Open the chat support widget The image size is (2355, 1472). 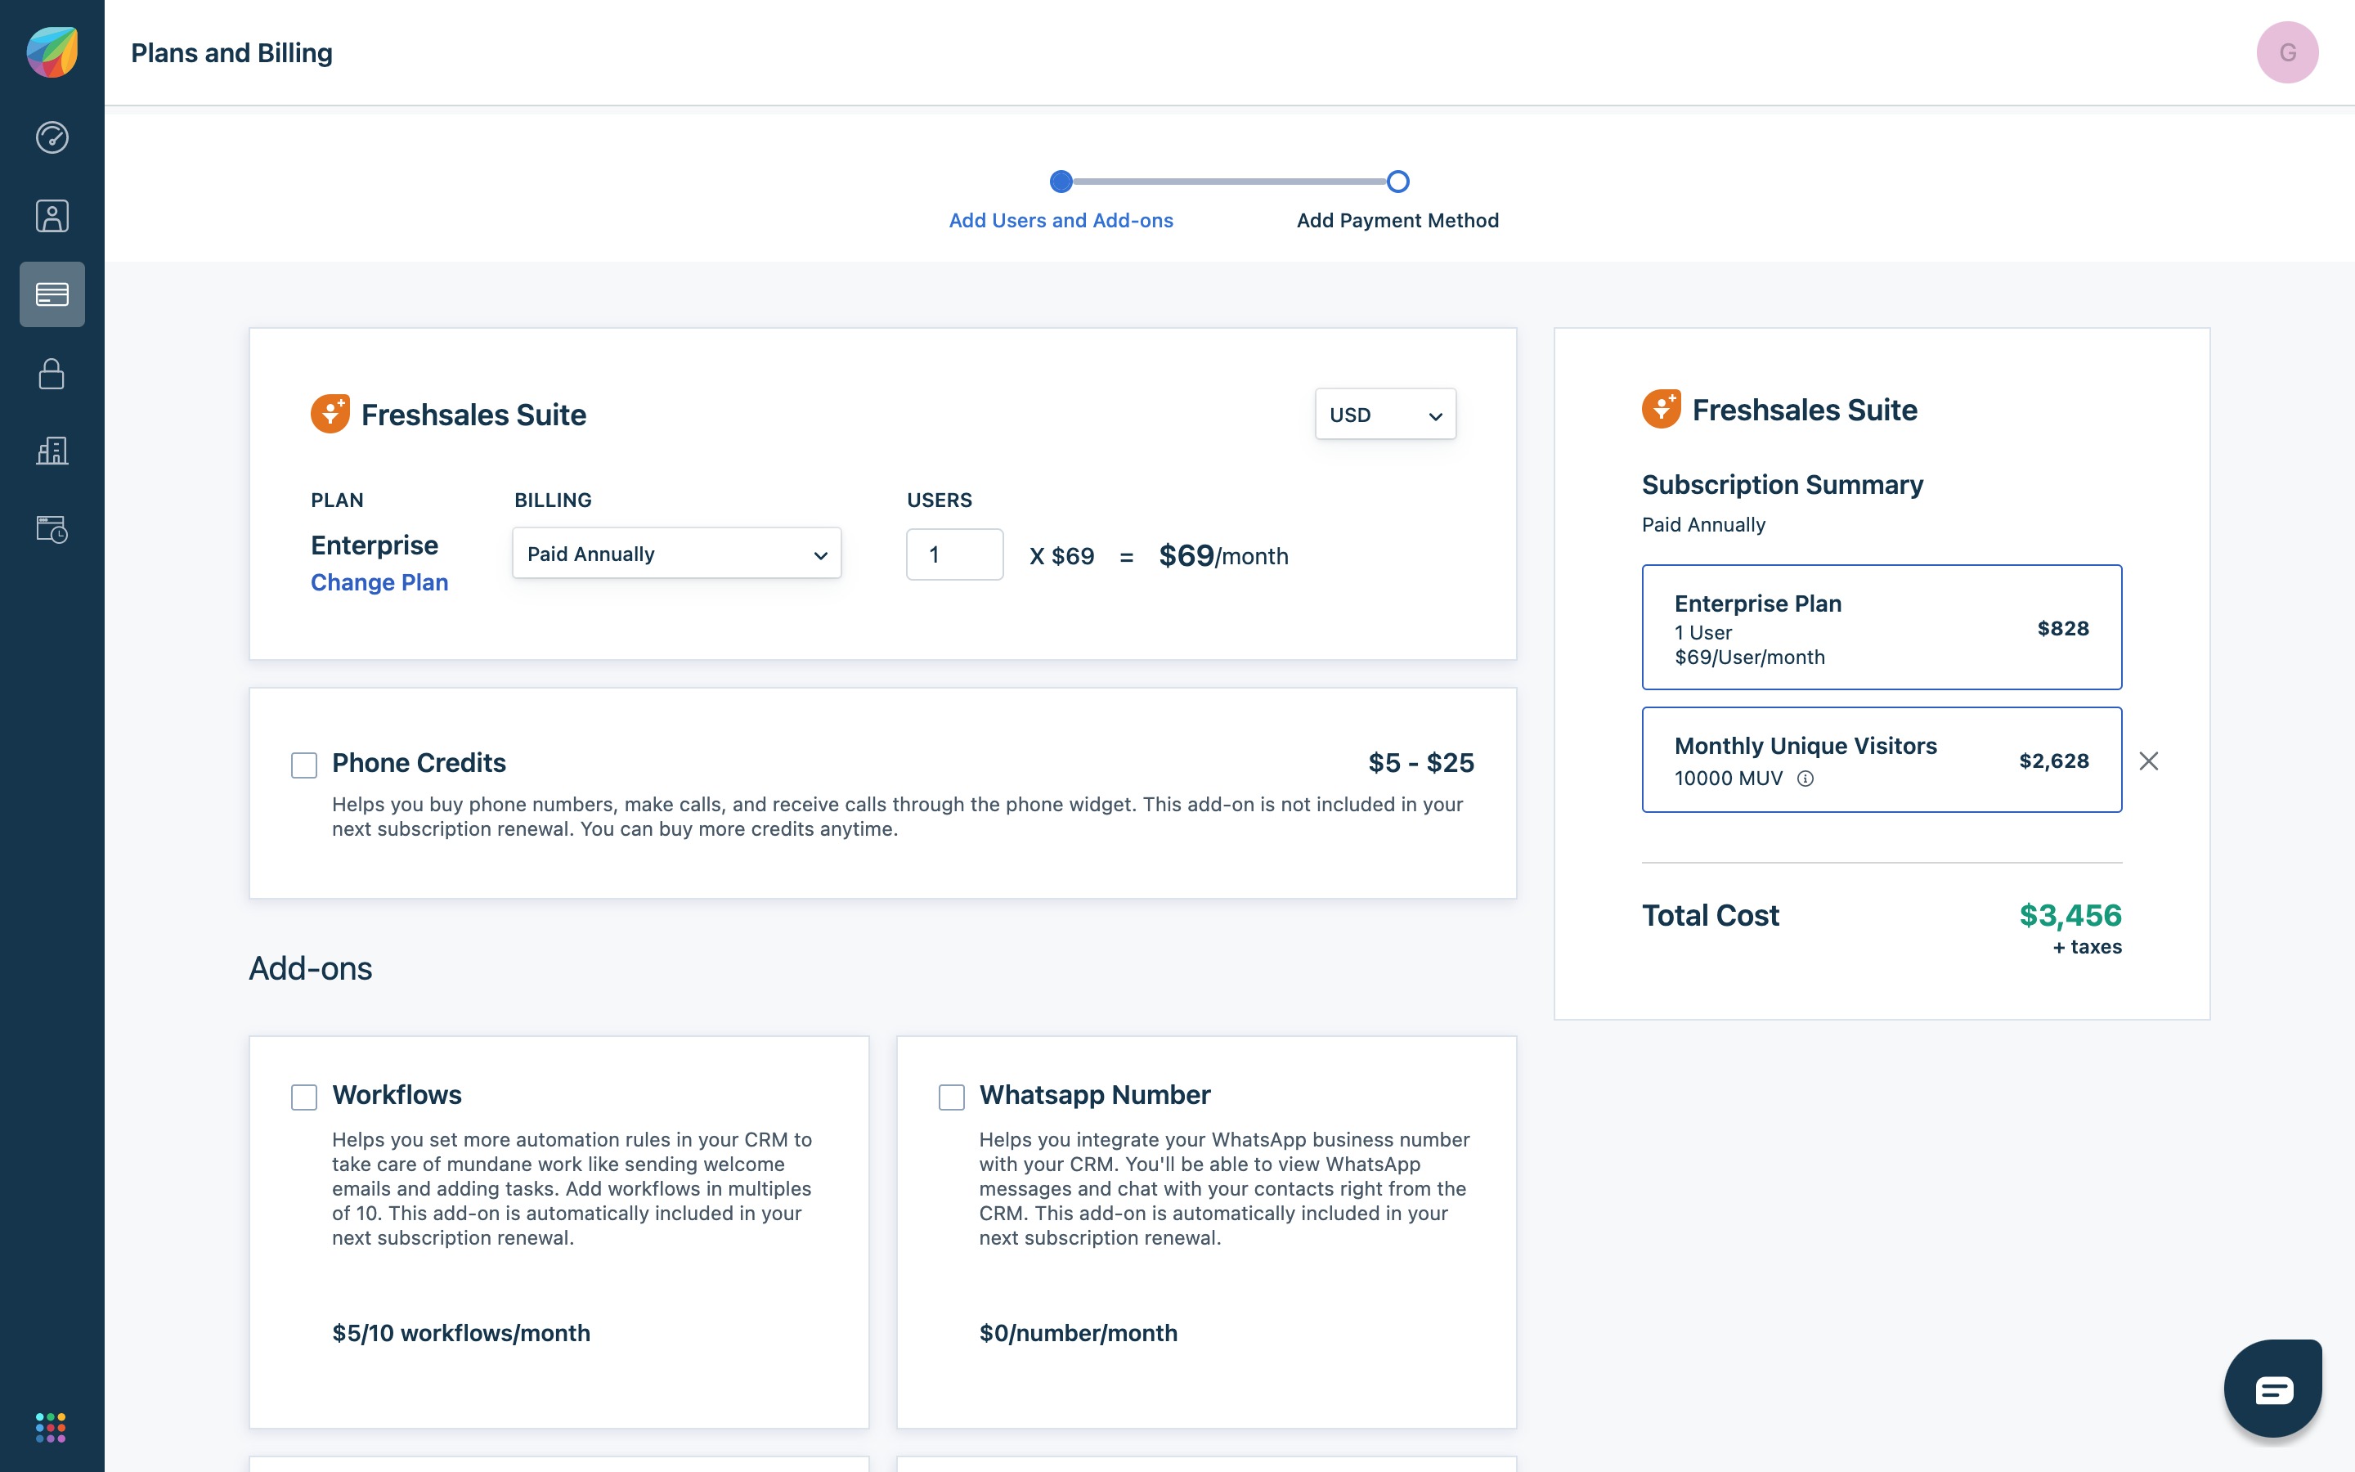point(2273,1389)
